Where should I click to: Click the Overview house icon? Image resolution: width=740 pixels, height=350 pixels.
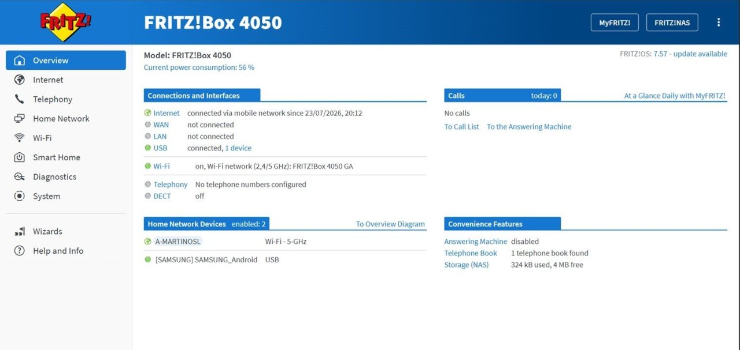click(20, 61)
